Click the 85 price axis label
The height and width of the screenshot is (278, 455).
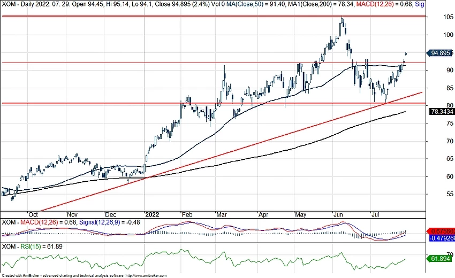click(x=450, y=88)
